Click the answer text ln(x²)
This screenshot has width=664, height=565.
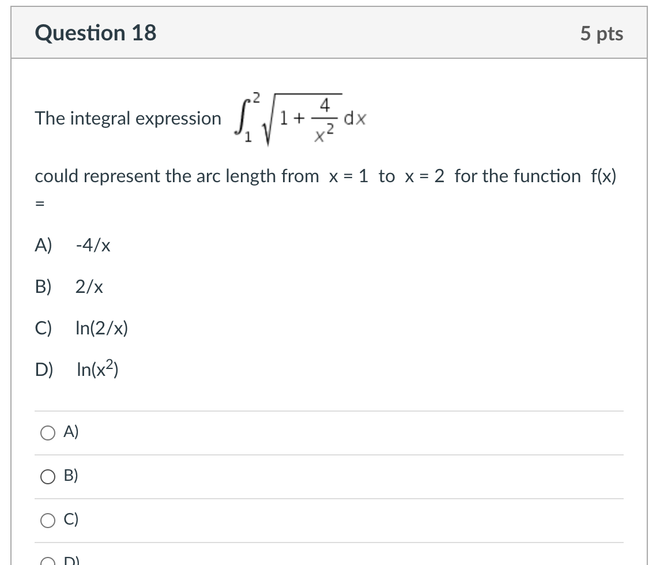(97, 370)
